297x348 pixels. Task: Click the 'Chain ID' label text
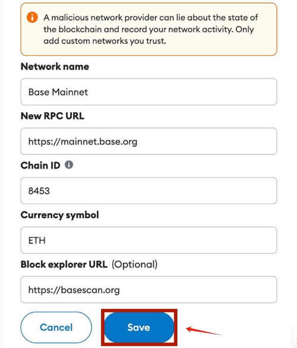tap(40, 166)
